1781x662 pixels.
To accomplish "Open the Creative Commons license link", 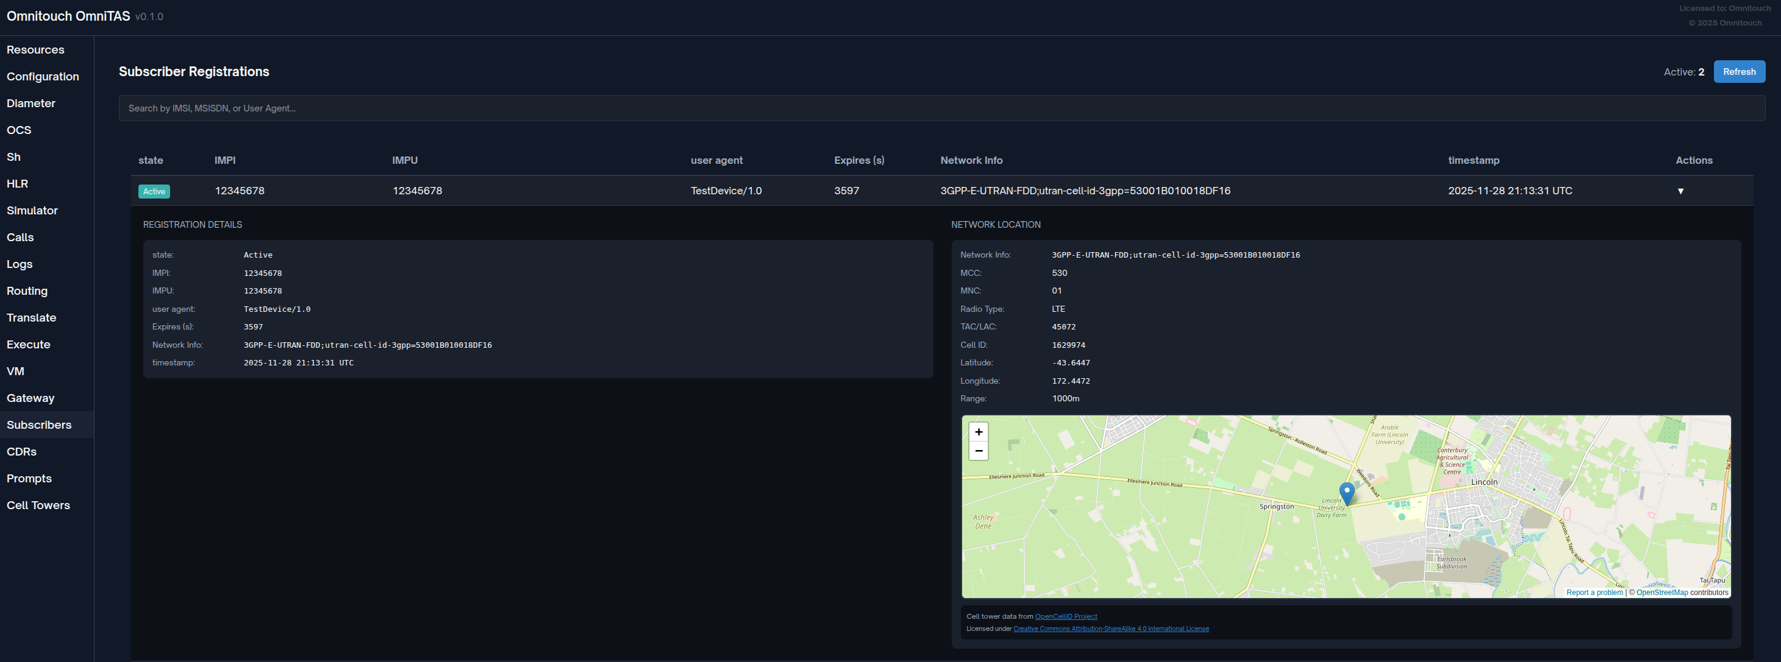I will point(1110,629).
